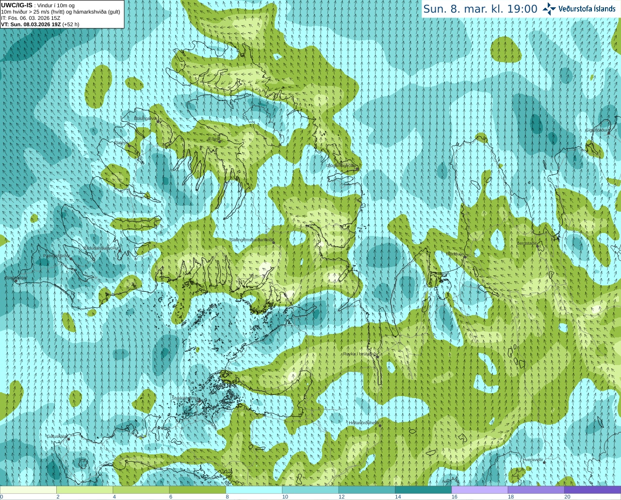This screenshot has width=621, height=500.
Task: Click the Bjargtangar station label
Action: (16, 278)
